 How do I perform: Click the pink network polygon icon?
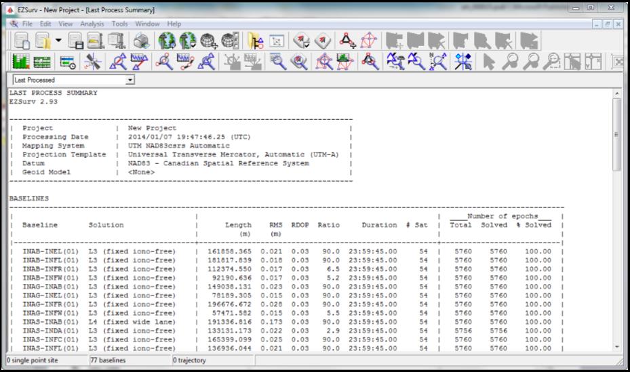(x=368, y=41)
